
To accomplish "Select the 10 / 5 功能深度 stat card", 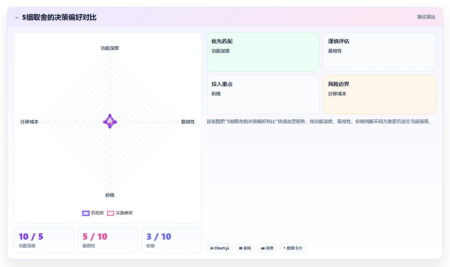I will point(44,240).
